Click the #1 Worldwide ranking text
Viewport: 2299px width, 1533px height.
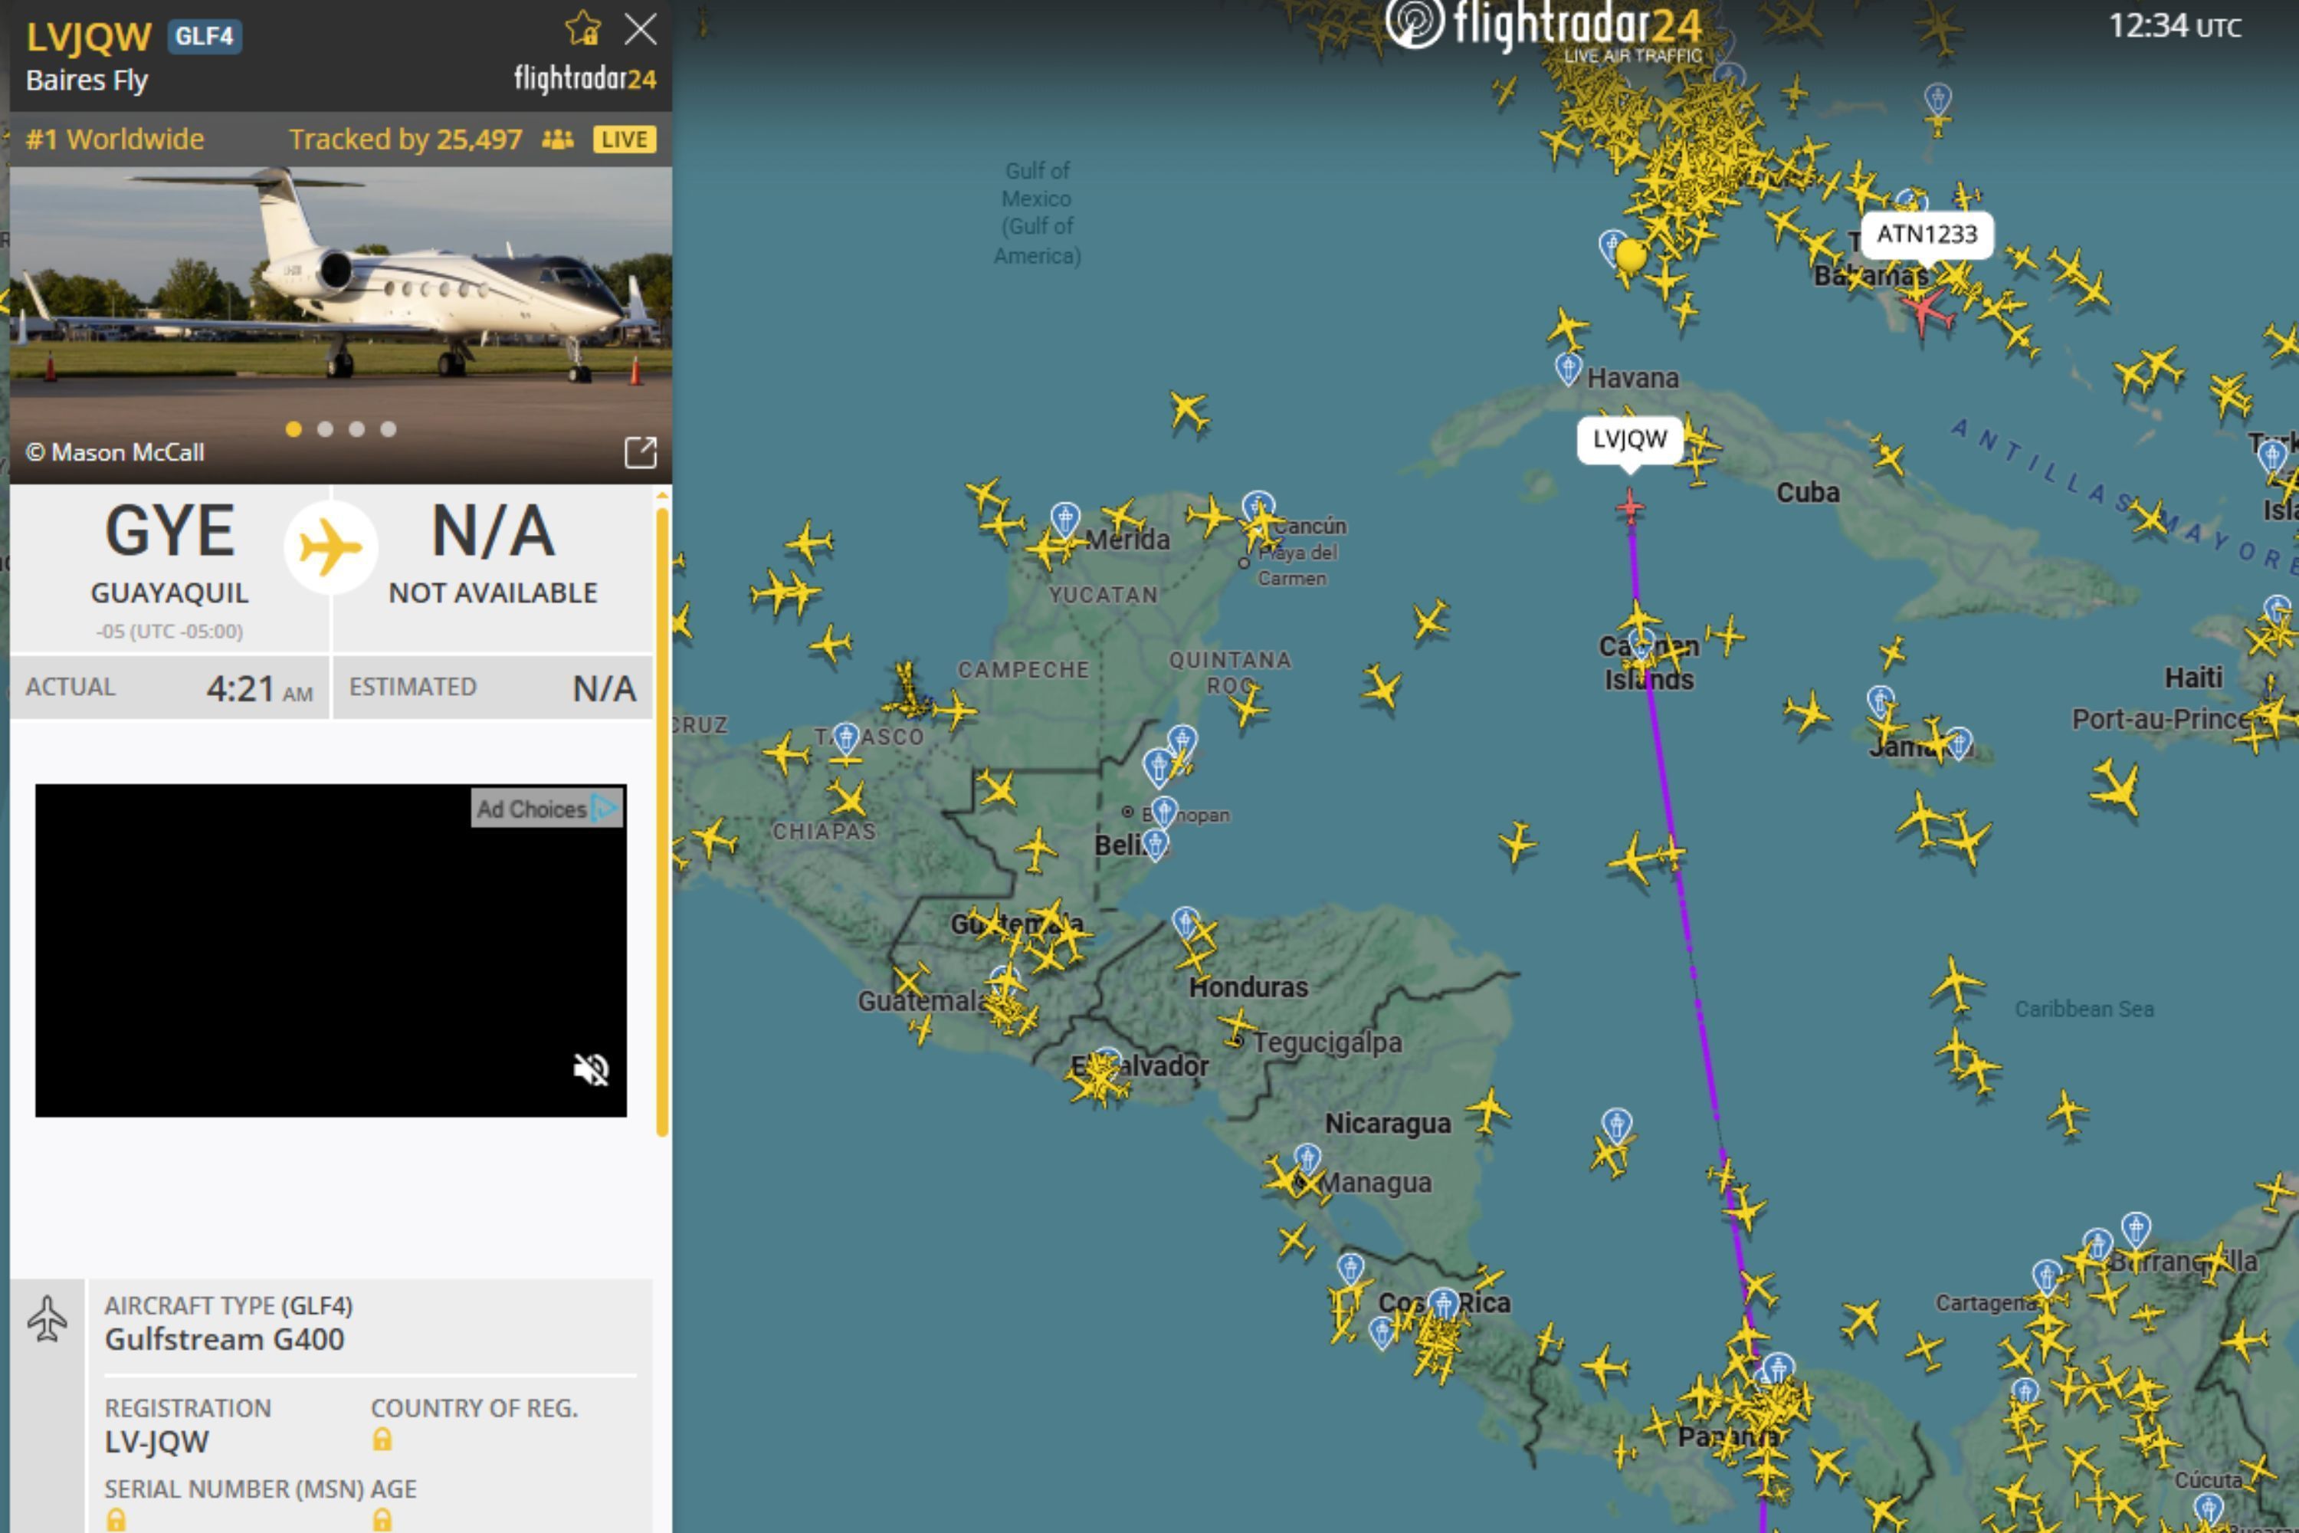click(116, 140)
